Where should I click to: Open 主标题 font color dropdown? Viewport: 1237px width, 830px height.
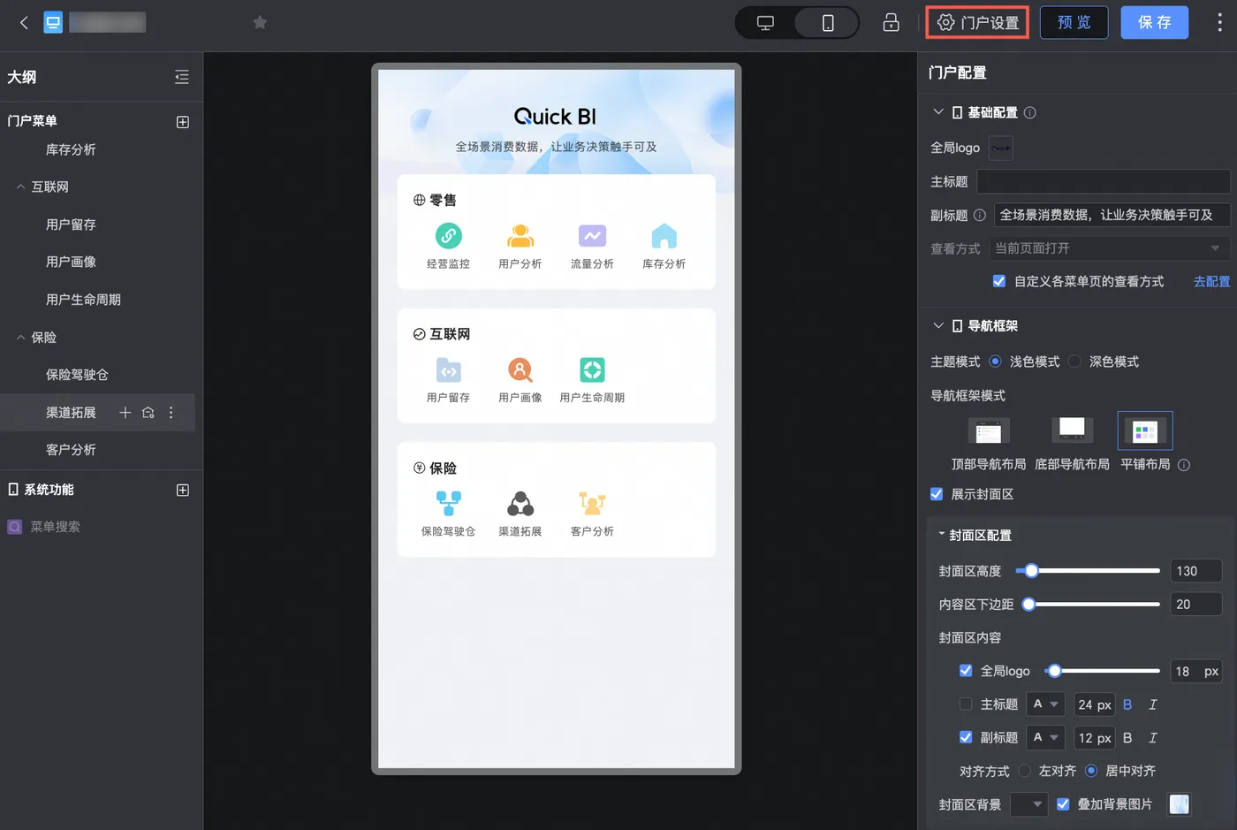[1046, 704]
